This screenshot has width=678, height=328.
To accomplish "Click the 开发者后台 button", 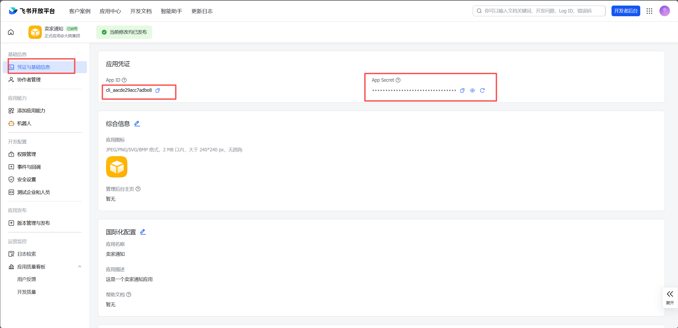I will pos(626,11).
